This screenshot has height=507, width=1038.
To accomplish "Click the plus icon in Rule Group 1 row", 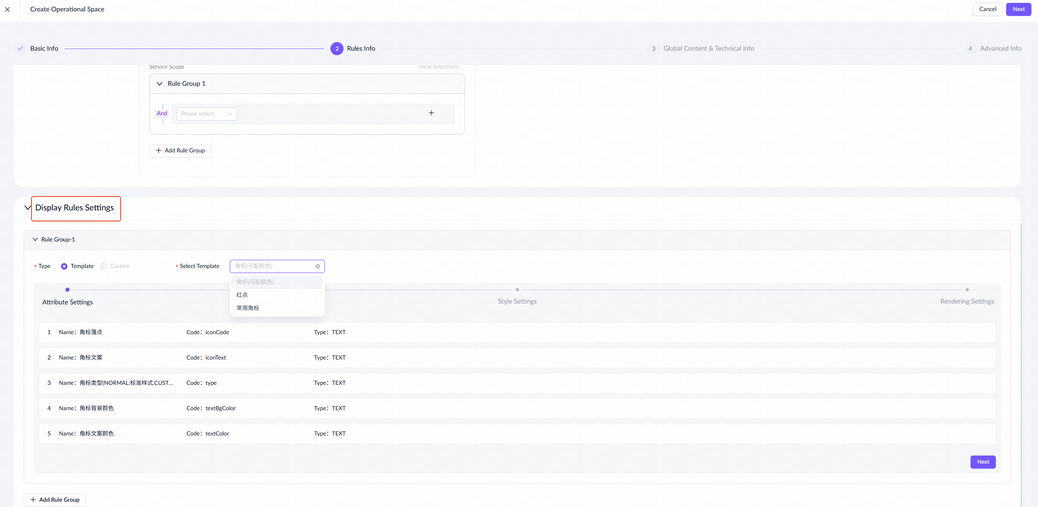I will coord(431,113).
